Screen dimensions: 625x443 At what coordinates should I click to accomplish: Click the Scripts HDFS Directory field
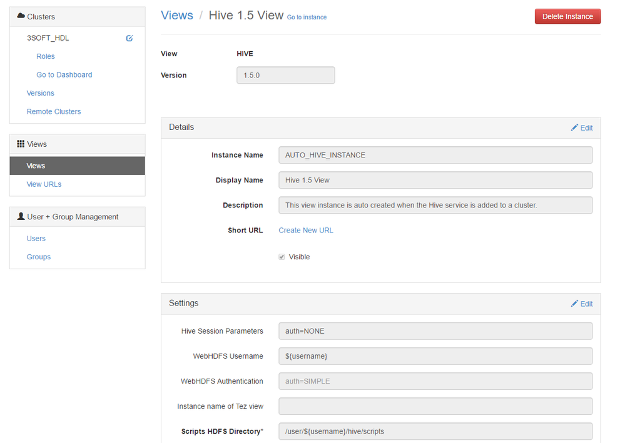pos(435,431)
